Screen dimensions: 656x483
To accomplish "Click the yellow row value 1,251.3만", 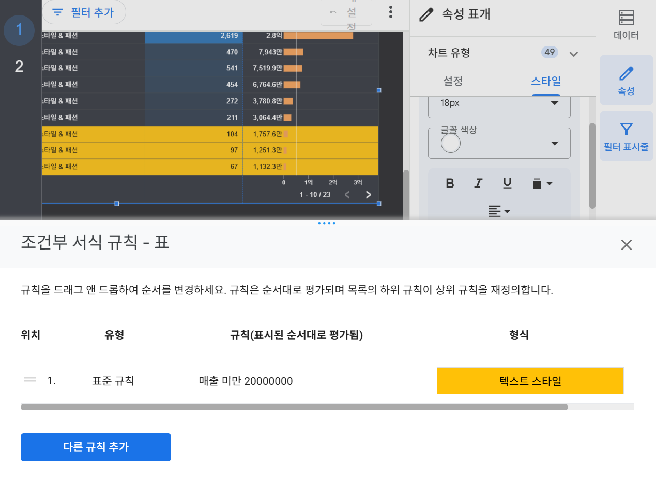I will tap(267, 150).
